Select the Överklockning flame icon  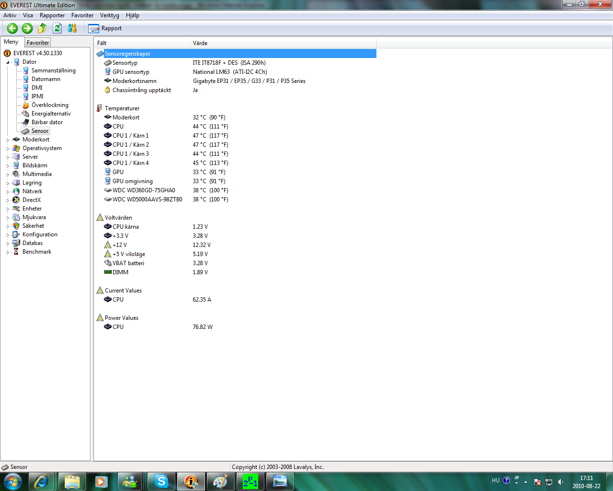pyautogui.click(x=26, y=105)
